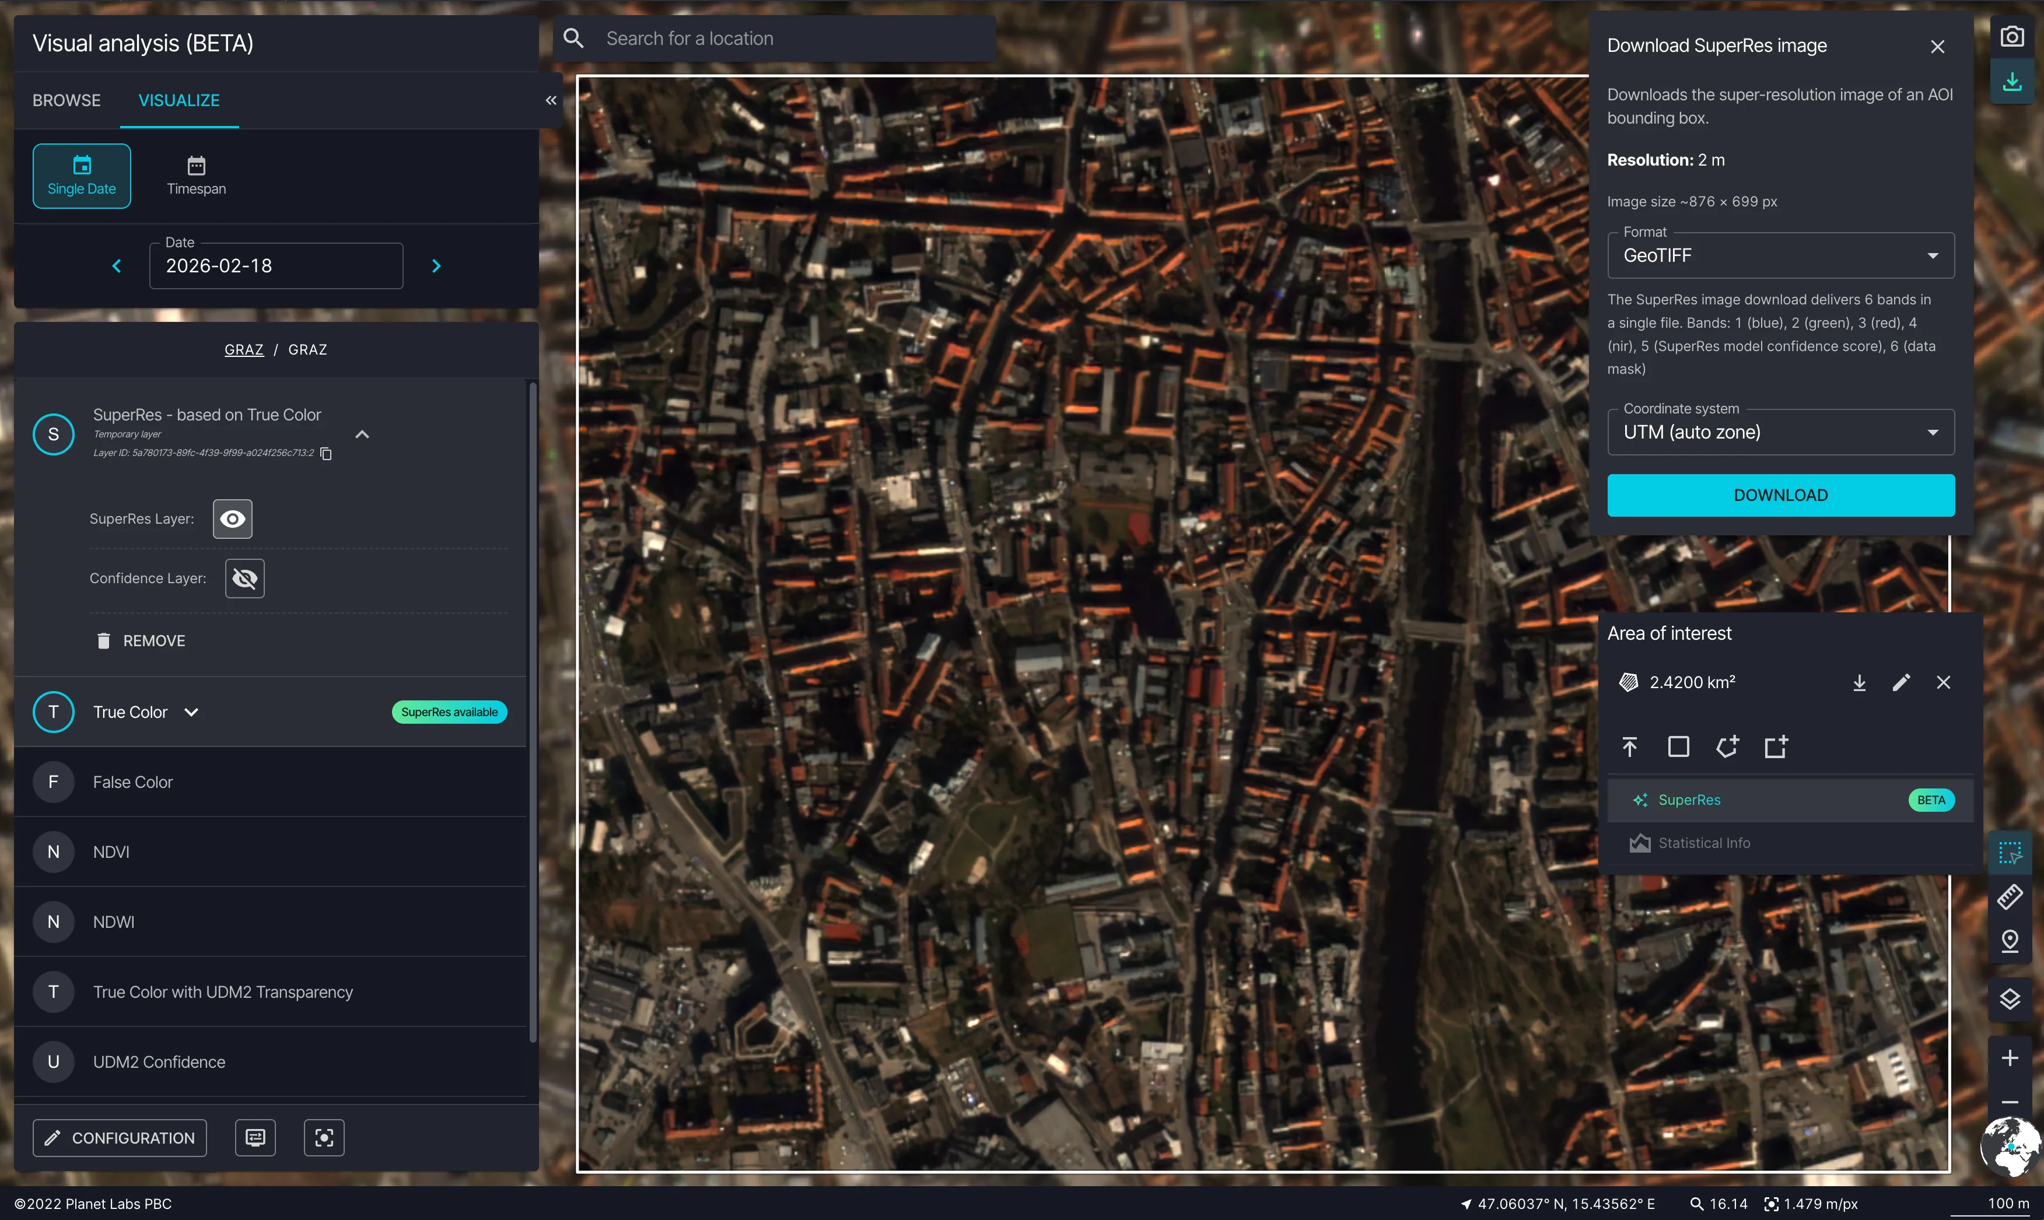Viewport: 2044px width, 1220px height.
Task: Select the UDM2 Confidence layer
Action: (x=271, y=1061)
